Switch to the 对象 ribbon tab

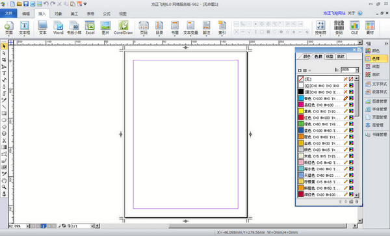(58, 14)
